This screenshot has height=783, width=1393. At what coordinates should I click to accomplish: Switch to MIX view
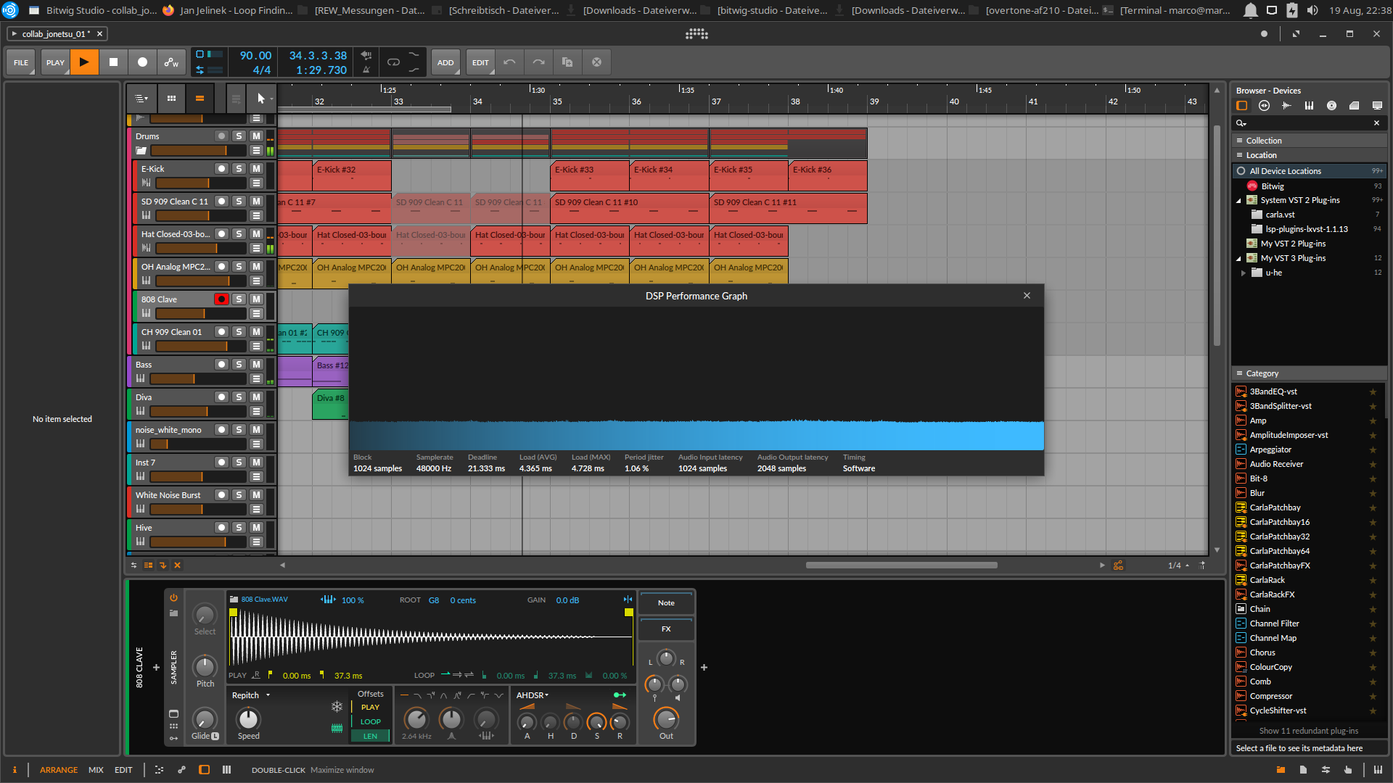pos(96,770)
